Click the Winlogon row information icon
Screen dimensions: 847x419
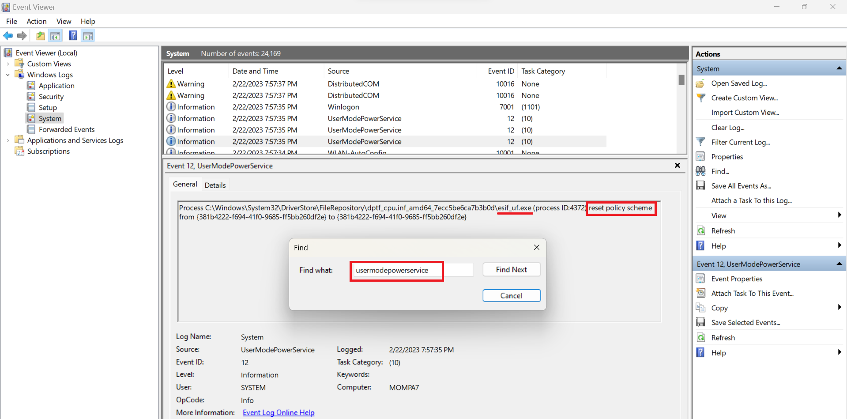point(171,107)
